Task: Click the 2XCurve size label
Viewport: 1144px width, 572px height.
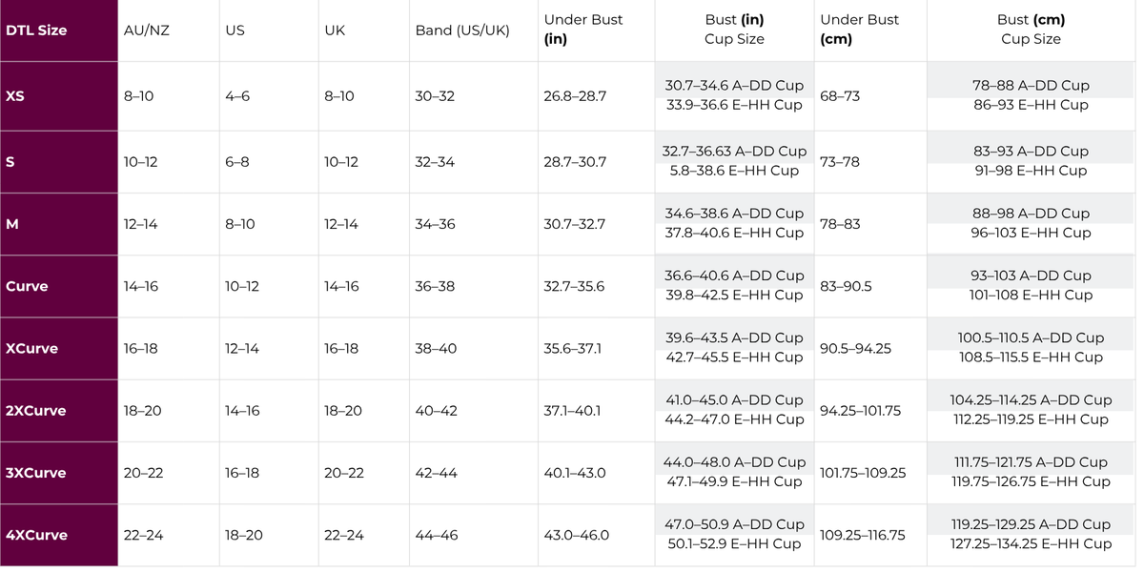Action: point(36,411)
